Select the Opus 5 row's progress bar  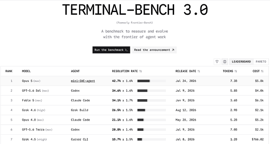pos(151,81)
